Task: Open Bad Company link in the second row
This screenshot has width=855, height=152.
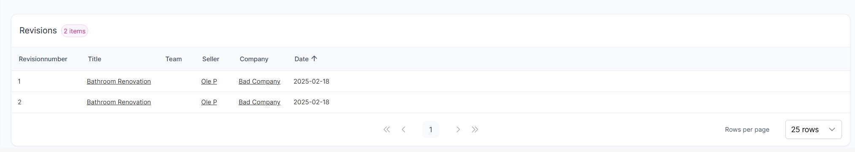Action: coord(259,102)
